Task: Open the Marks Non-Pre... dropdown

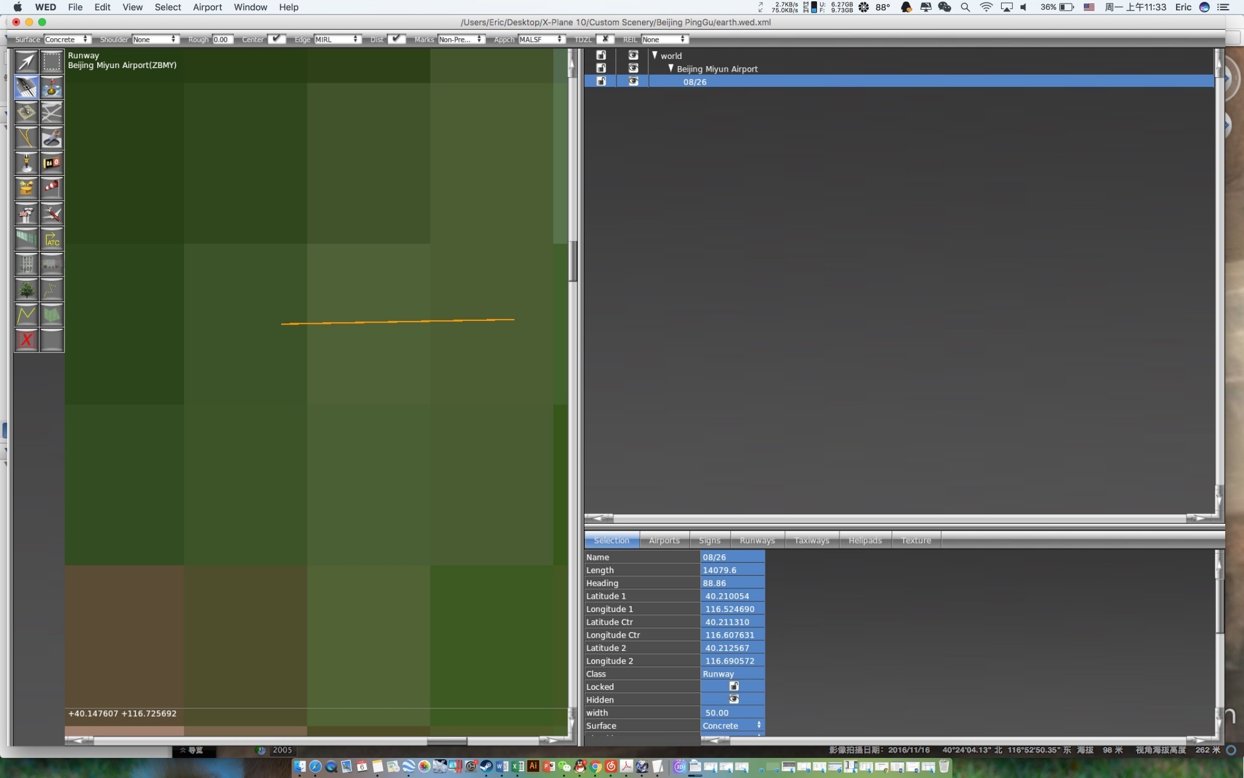Action: (461, 39)
